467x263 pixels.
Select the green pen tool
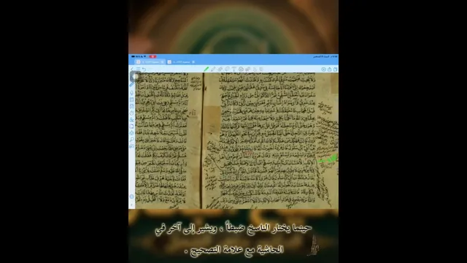point(206,69)
